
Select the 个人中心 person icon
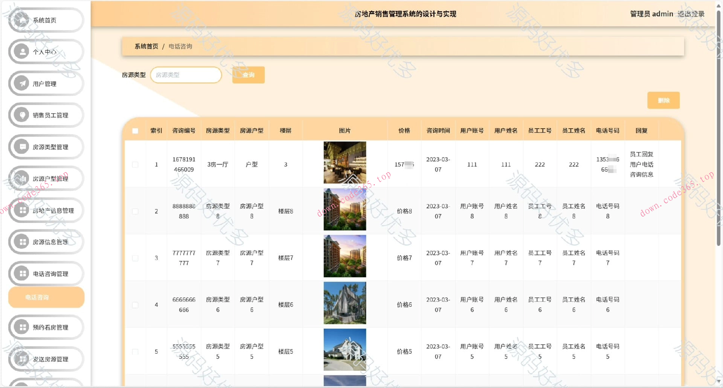pyautogui.click(x=21, y=52)
